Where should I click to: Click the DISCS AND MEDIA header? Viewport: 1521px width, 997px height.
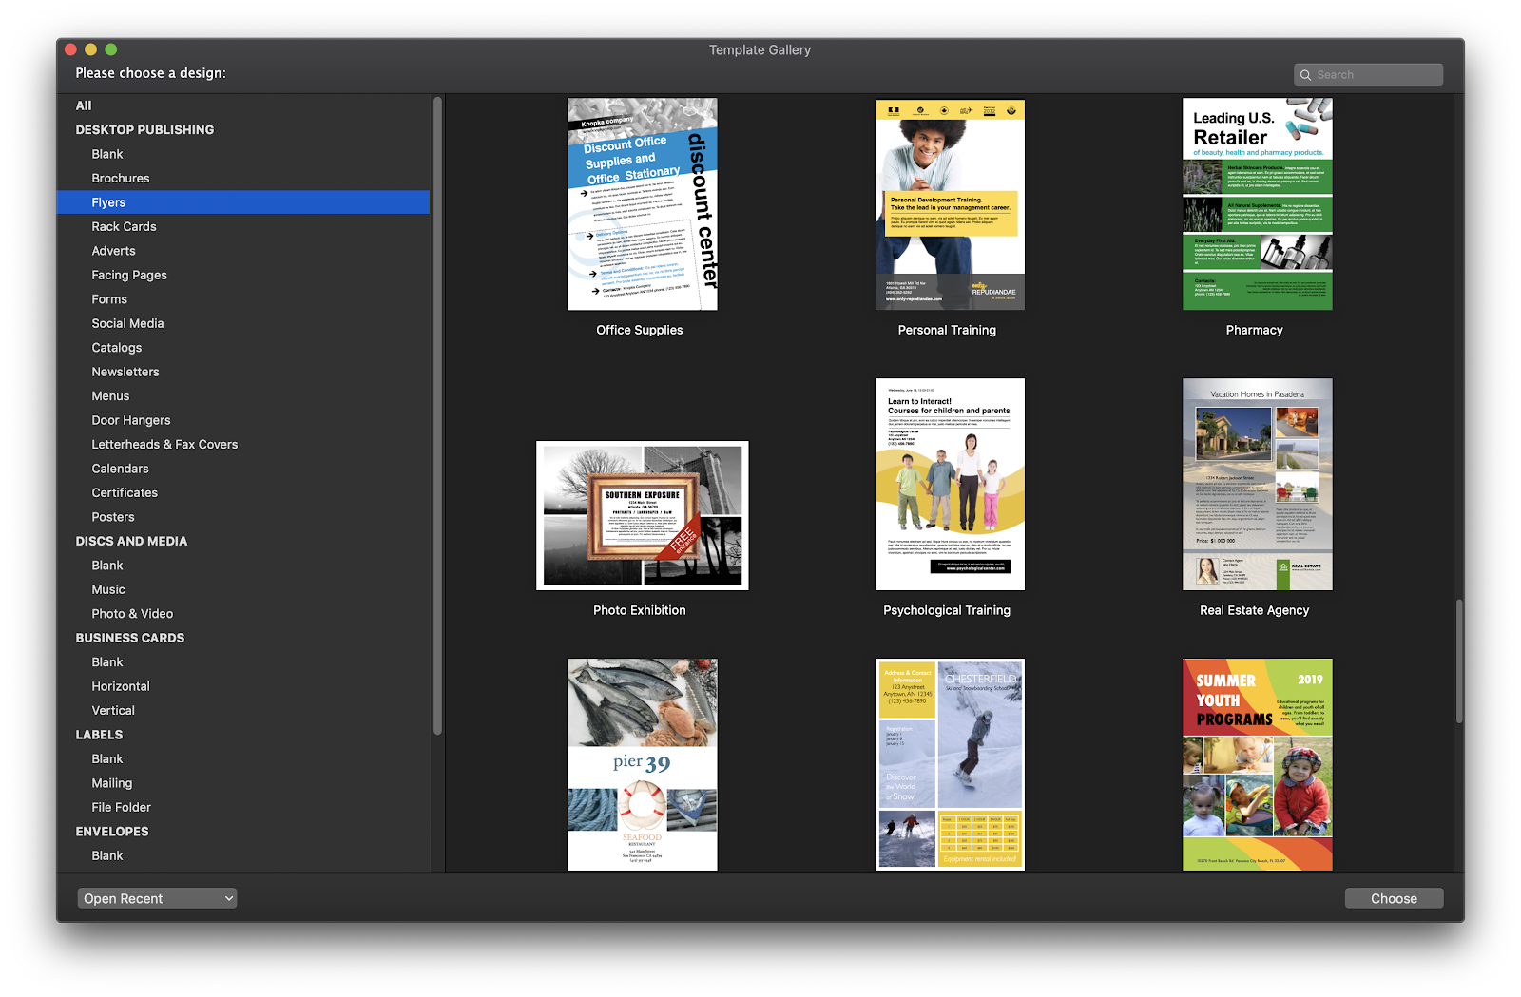coord(131,542)
